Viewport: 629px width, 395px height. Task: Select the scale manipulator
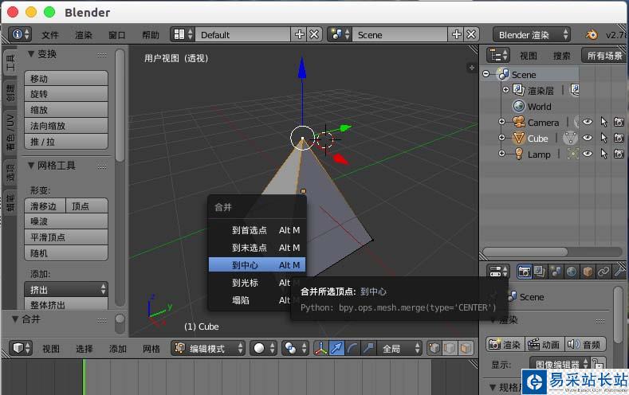pos(368,348)
